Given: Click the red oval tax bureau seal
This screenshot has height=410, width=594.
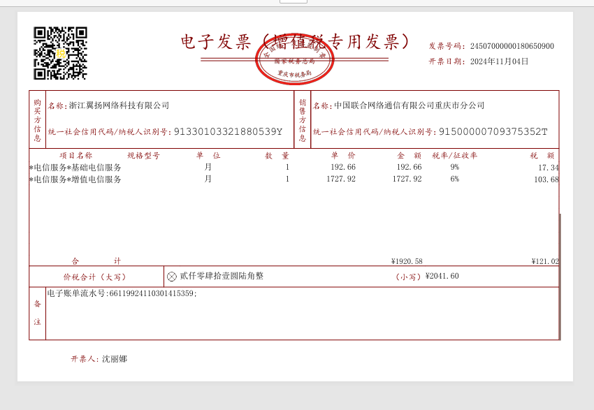Looking at the screenshot, I should 294,59.
